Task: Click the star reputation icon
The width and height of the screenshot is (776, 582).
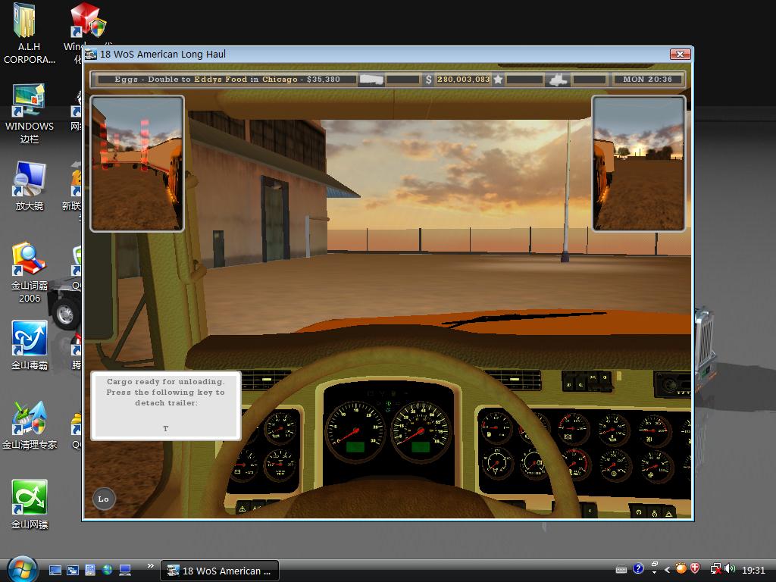Action: point(498,79)
